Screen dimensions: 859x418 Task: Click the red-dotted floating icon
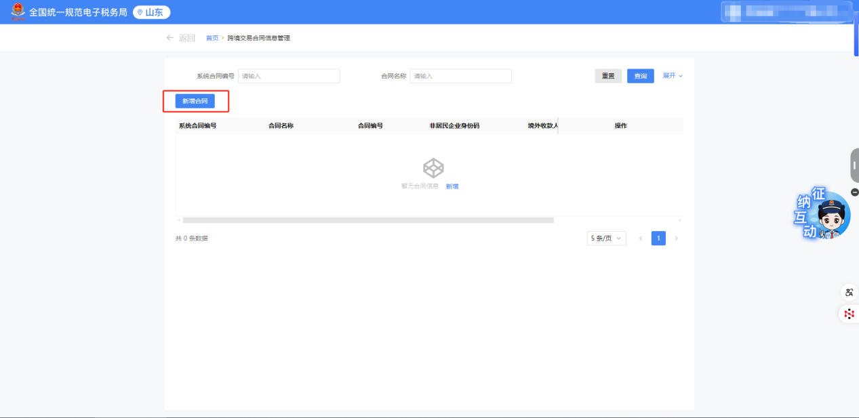click(x=849, y=314)
